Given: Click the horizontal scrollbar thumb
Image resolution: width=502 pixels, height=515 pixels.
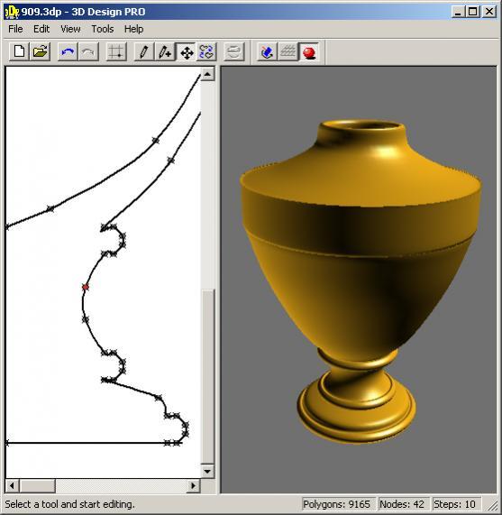Looking at the screenshot, I should pos(38,485).
